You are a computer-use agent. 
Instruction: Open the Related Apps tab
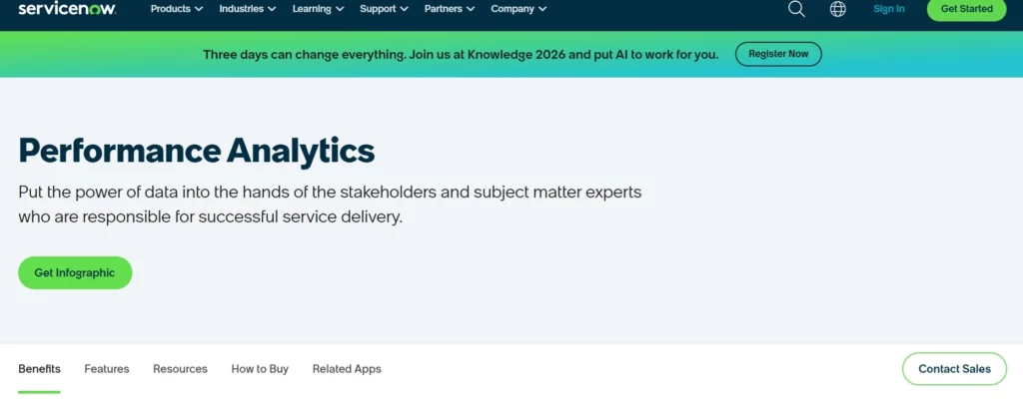347,369
